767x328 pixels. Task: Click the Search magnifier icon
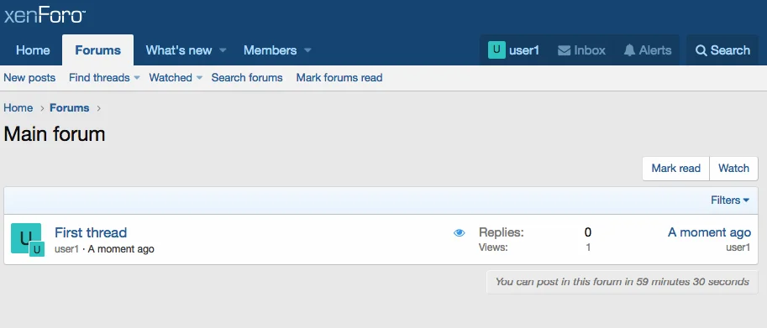701,50
